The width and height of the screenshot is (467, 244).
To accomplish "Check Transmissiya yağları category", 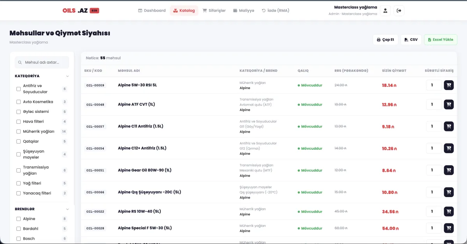I will [x=18, y=170].
